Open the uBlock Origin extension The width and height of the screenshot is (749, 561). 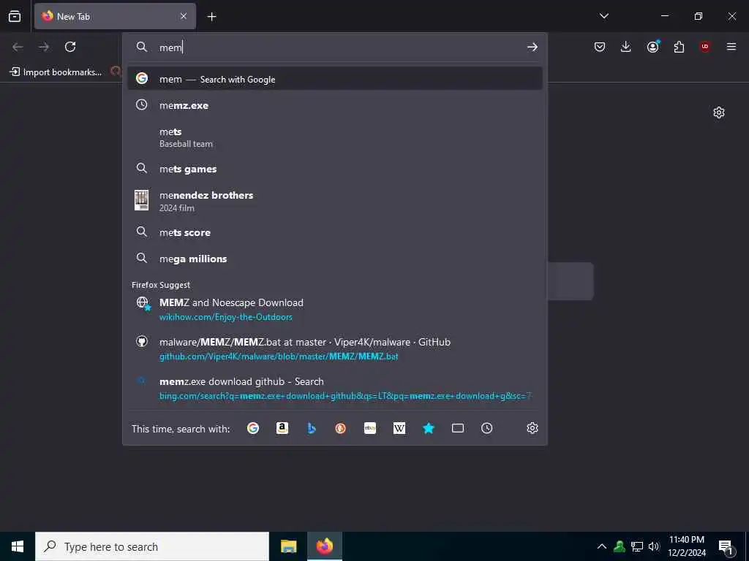[705, 47]
